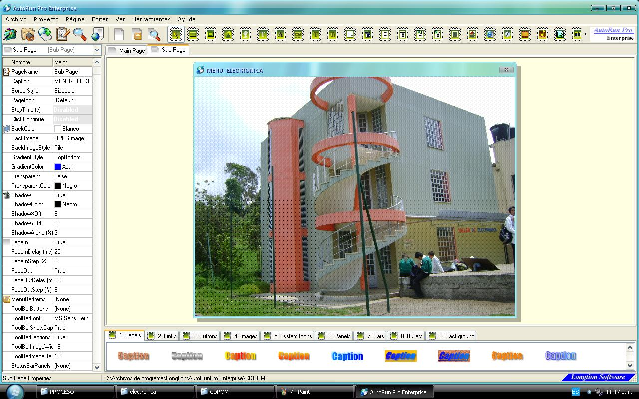Pick the blue Caption label style thumbnail
Viewport: 639px width, 399px height.
pyautogui.click(x=347, y=356)
